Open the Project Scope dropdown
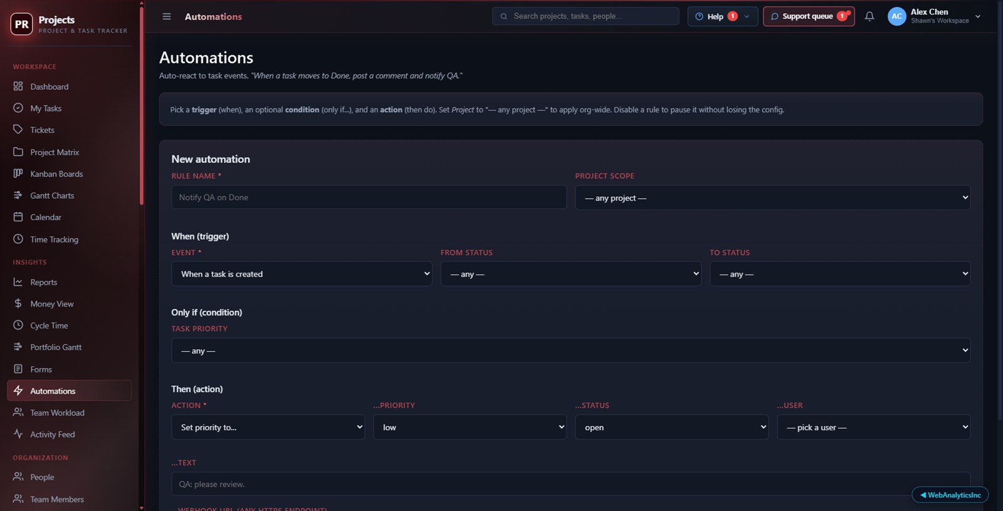The height and width of the screenshot is (511, 1003). click(772, 198)
